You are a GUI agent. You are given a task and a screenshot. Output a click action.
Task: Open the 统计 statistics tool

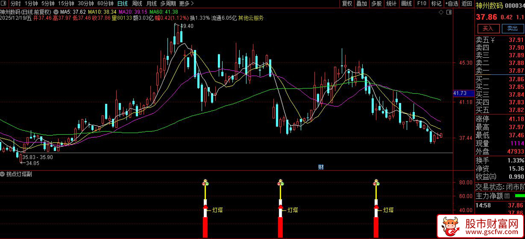click(391, 4)
